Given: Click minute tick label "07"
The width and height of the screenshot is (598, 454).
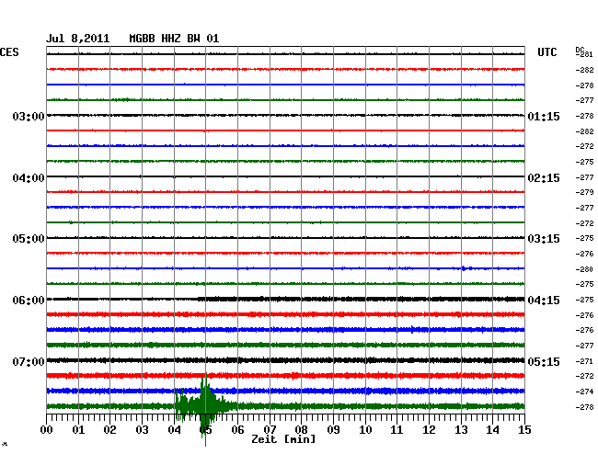Looking at the screenshot, I should [x=270, y=430].
